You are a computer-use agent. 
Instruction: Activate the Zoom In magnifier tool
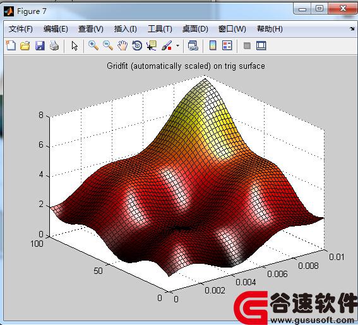click(x=93, y=45)
